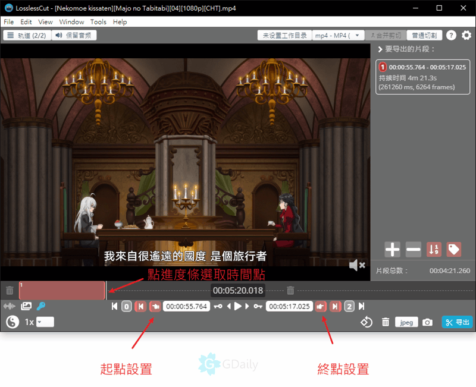The width and height of the screenshot is (476, 387).
Task: Label segment with tag icon
Action: pyautogui.click(x=454, y=249)
